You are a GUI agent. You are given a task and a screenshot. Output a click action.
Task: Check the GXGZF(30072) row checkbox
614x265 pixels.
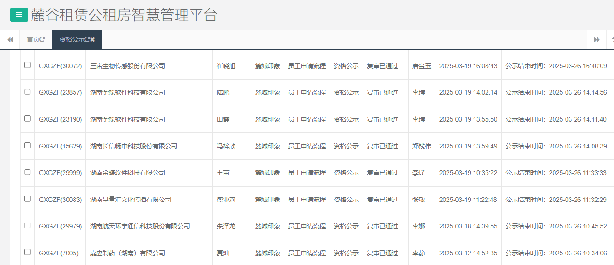27,65
